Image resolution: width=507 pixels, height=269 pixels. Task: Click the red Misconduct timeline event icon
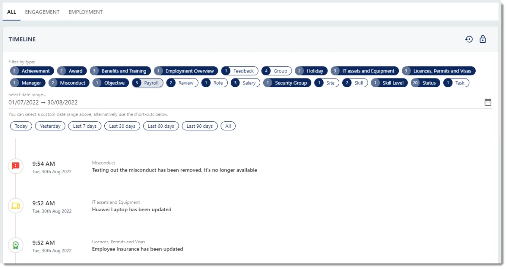coord(16,166)
